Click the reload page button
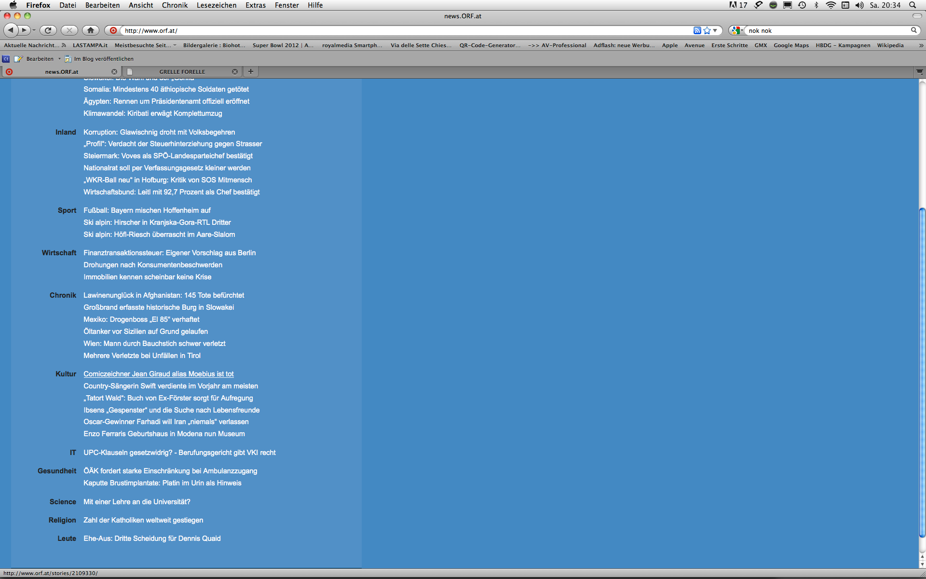The width and height of the screenshot is (926, 579). click(48, 30)
